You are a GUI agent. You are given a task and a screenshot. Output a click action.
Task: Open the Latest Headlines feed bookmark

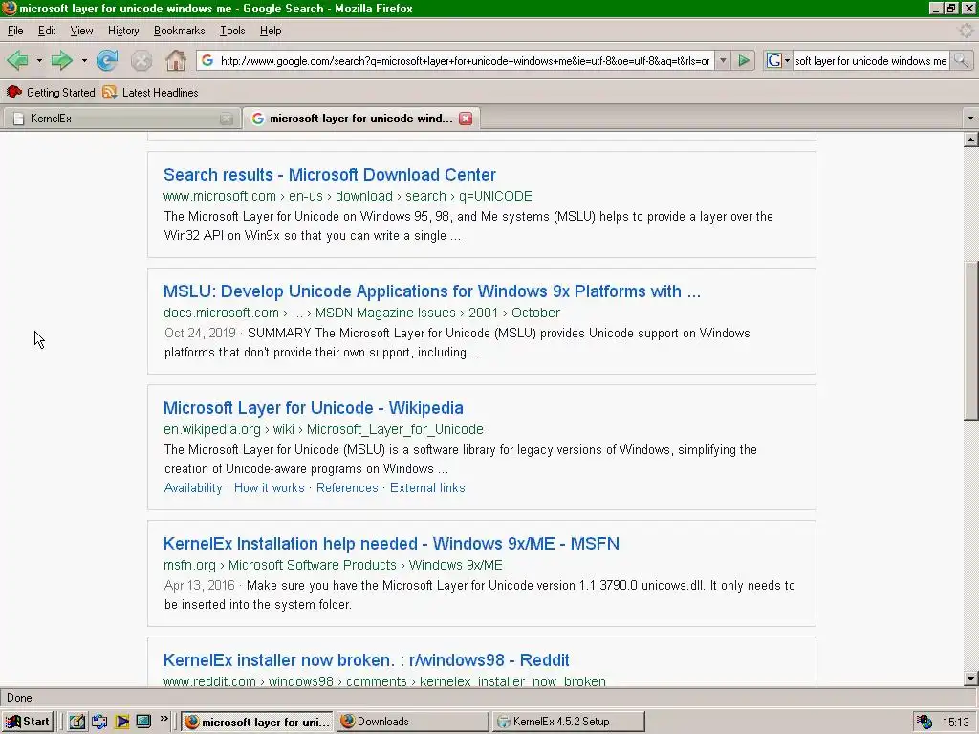tap(150, 93)
